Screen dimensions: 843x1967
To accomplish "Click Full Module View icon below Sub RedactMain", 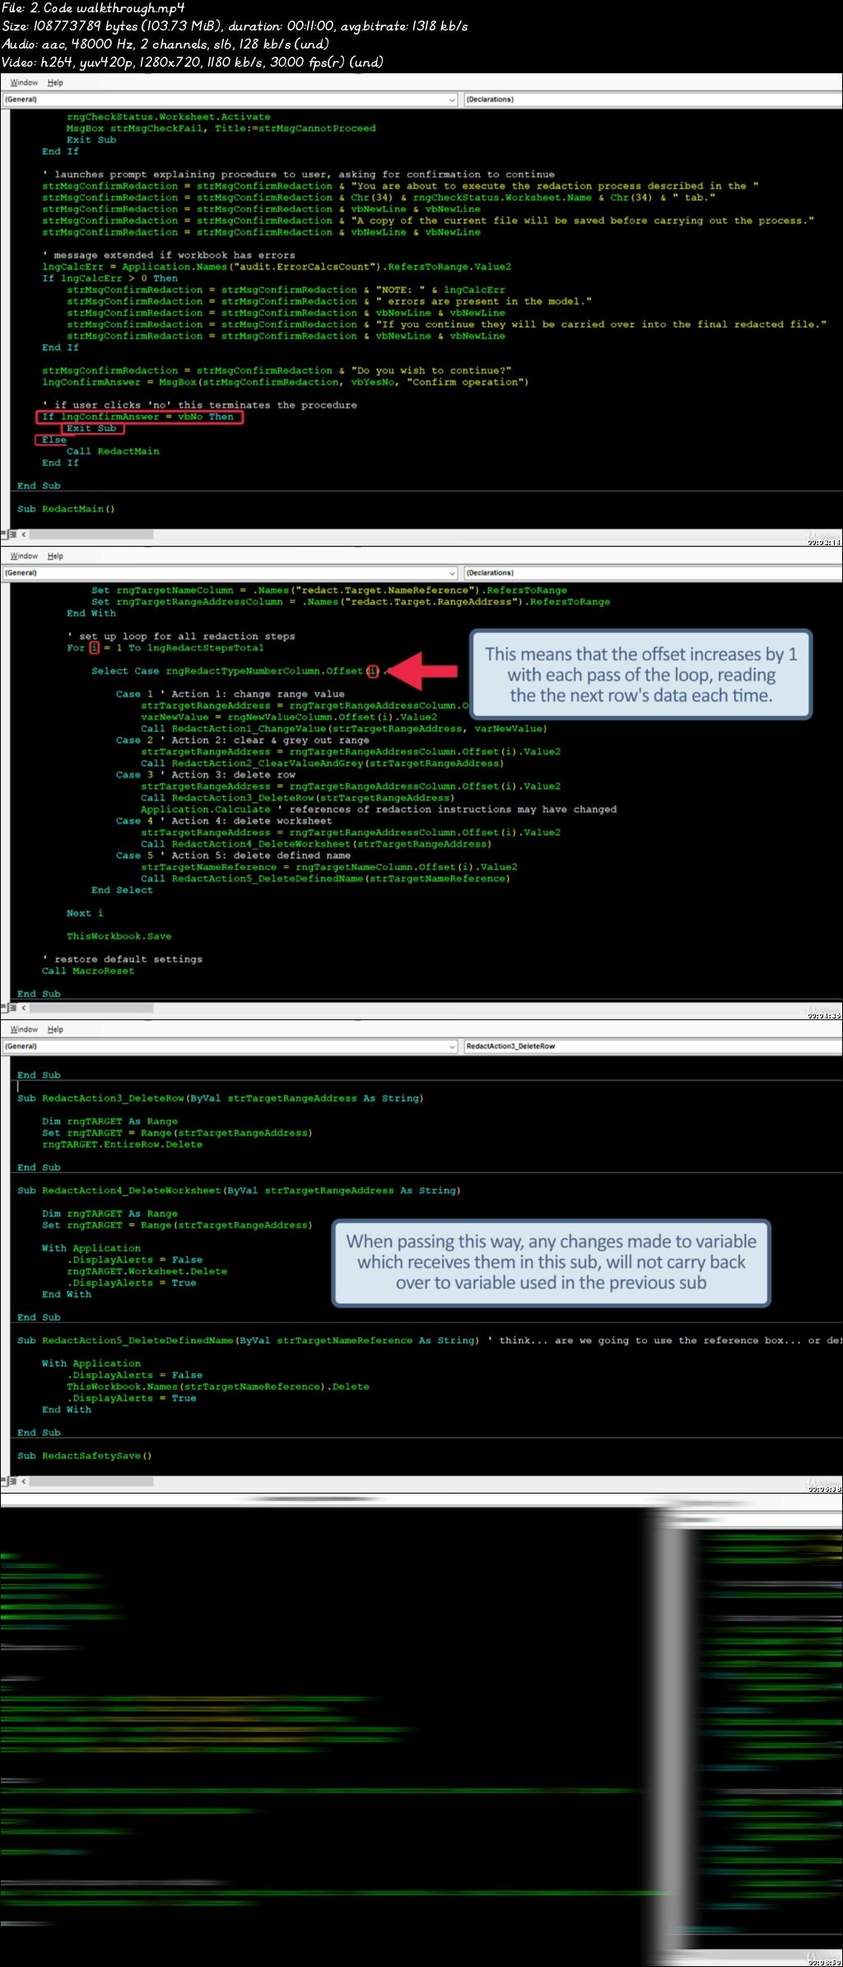I will (x=12, y=534).
